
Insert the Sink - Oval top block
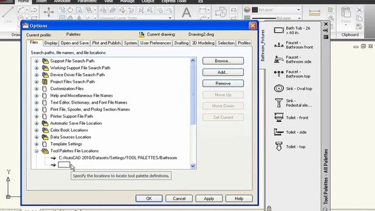[293, 89]
